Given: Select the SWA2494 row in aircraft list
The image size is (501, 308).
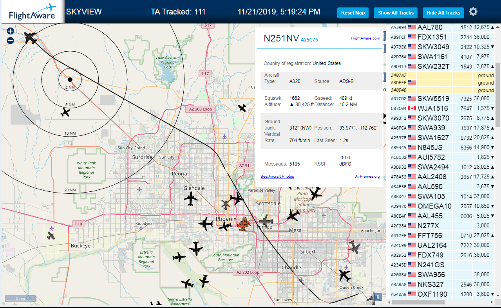Looking at the screenshot, I should 442,167.
